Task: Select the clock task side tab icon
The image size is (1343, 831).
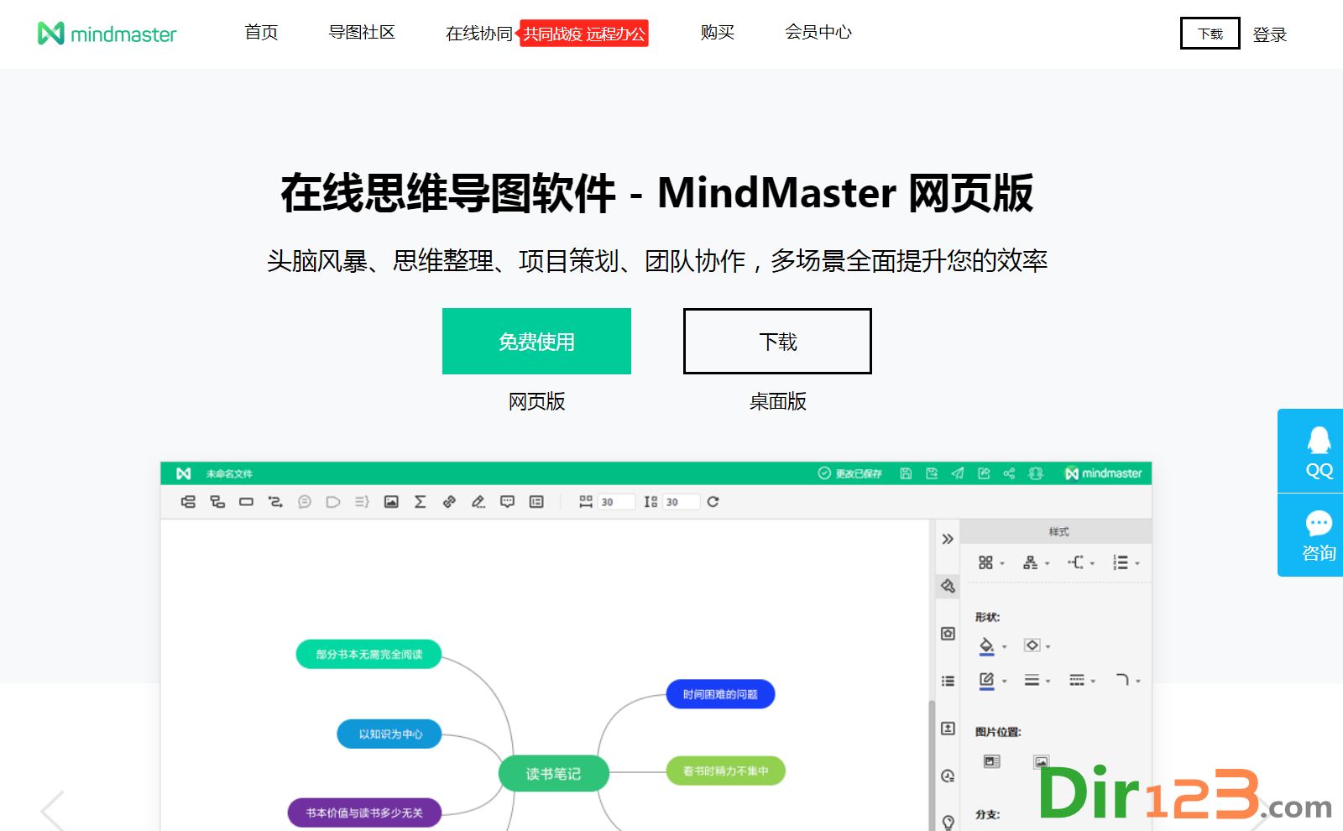Action: click(948, 776)
